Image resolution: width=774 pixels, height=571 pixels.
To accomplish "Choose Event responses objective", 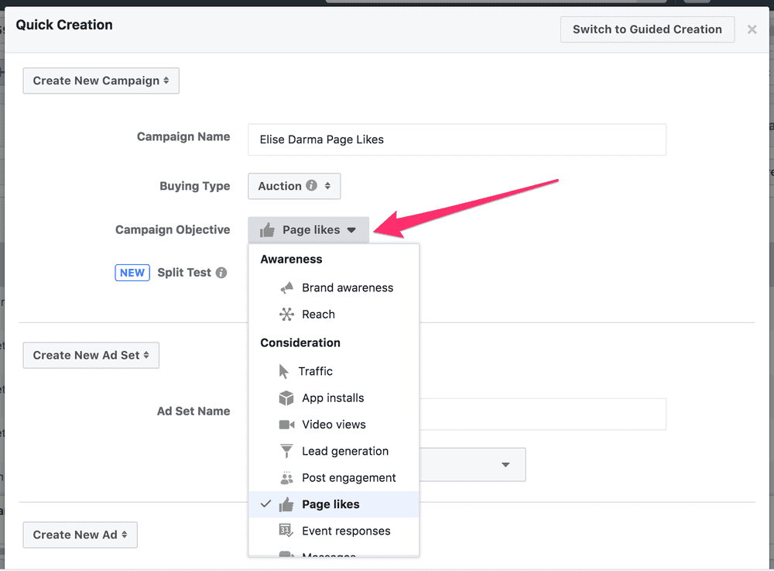I will pos(334,531).
